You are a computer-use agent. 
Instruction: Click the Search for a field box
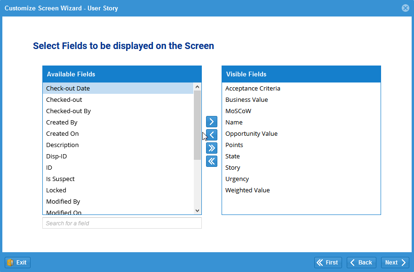122,223
